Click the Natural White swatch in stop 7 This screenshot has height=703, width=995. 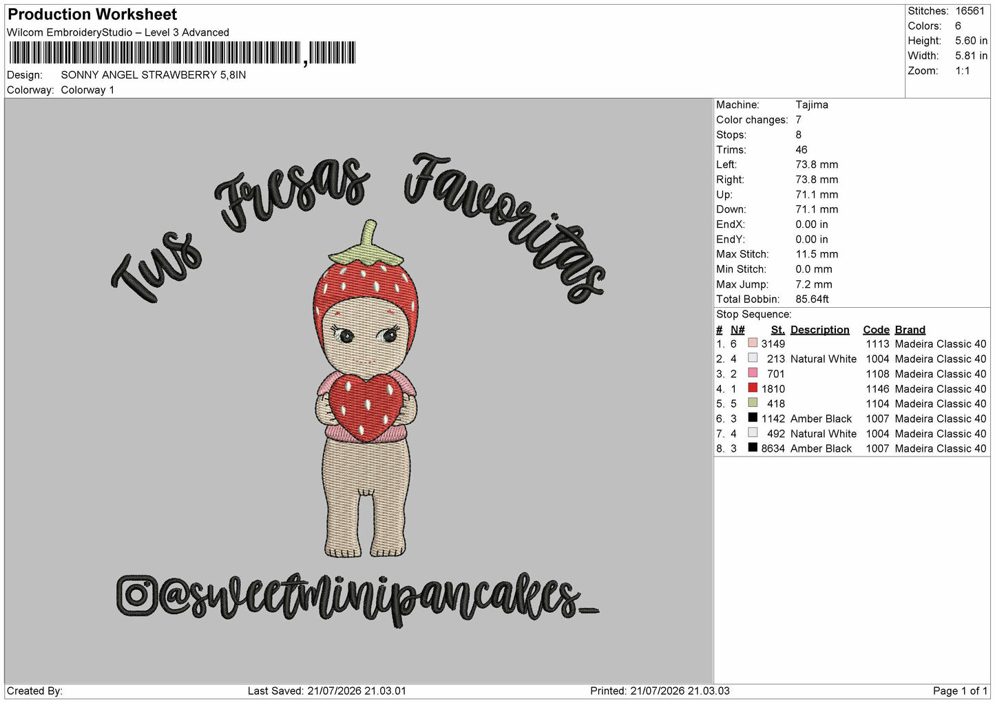click(753, 433)
